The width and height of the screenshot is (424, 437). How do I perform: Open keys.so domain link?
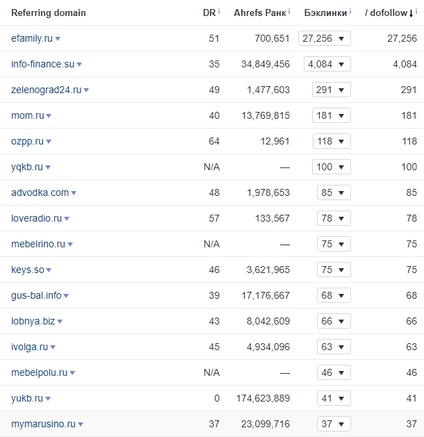pos(28,270)
